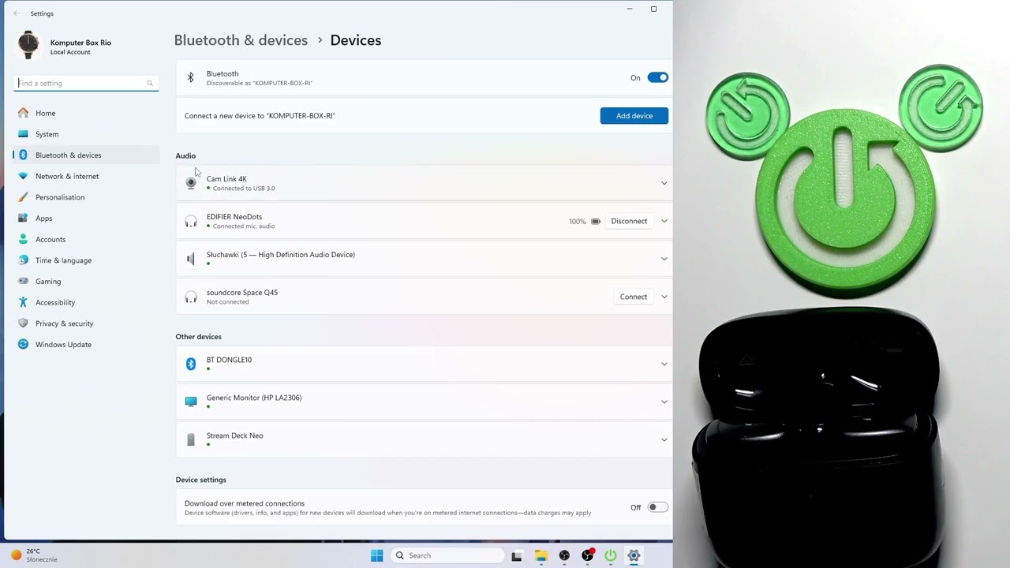This screenshot has width=1010, height=568.
Task: Expand the Stream Deck Neo entry
Action: [x=664, y=439]
